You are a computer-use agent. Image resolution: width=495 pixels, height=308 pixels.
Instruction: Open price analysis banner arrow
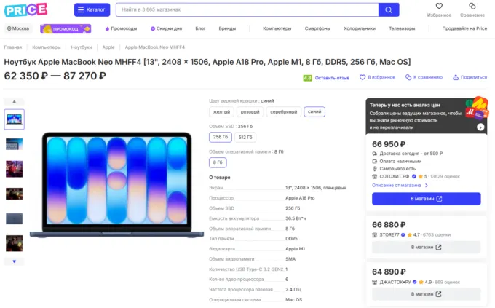(480, 127)
